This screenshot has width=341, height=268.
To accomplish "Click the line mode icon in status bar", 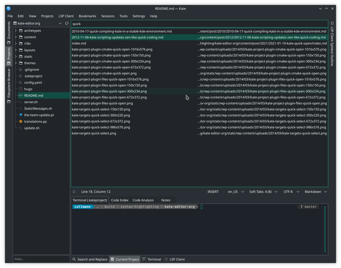I will point(74,192).
